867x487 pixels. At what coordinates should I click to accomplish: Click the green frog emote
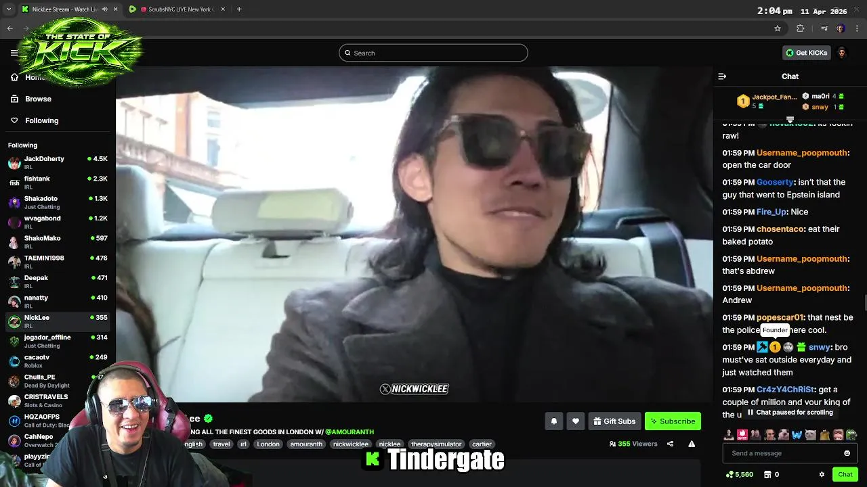pyautogui.click(x=851, y=435)
